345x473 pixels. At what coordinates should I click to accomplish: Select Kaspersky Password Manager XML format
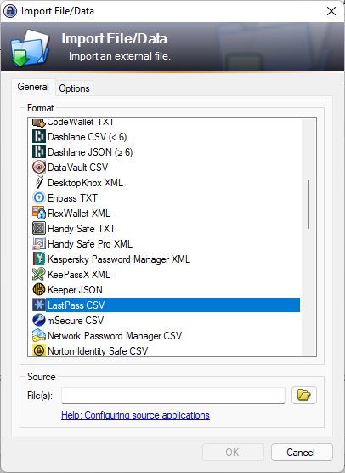point(119,259)
